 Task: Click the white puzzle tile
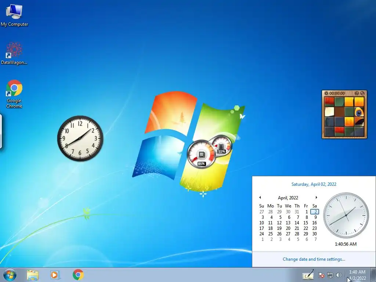(329, 112)
